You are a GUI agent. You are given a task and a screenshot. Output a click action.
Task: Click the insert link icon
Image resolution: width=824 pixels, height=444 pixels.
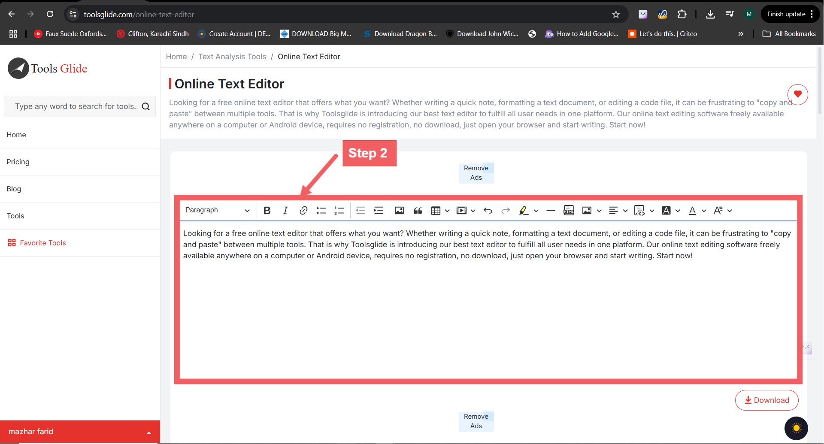pyautogui.click(x=303, y=210)
